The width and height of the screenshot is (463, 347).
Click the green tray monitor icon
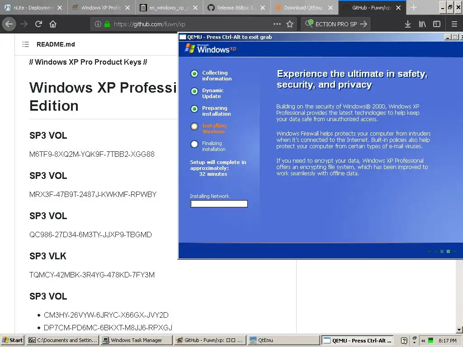pyautogui.click(x=430, y=340)
